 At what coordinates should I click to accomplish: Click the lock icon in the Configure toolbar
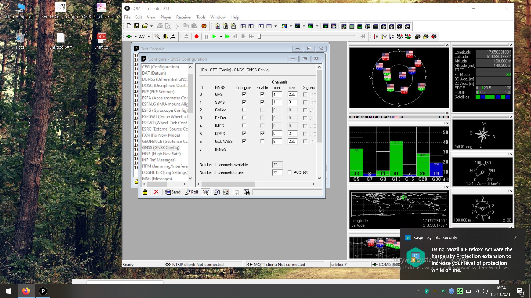[145, 192]
